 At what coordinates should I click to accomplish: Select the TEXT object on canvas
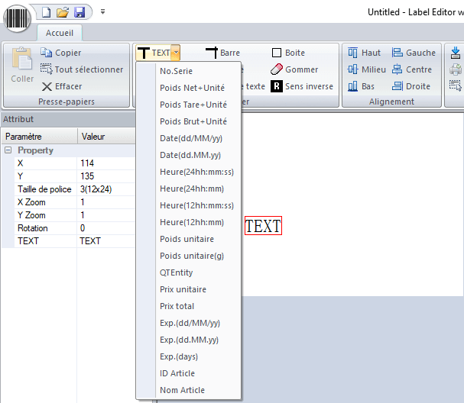click(263, 226)
